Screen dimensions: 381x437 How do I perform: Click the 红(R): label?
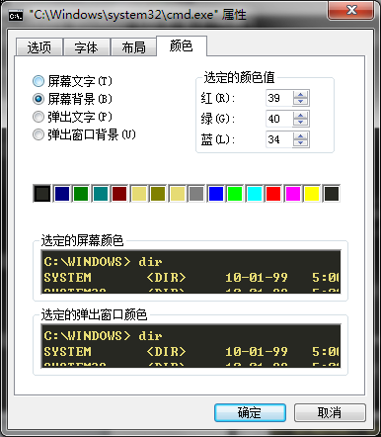click(218, 98)
